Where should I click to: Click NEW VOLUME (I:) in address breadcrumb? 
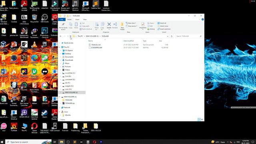[92, 36]
